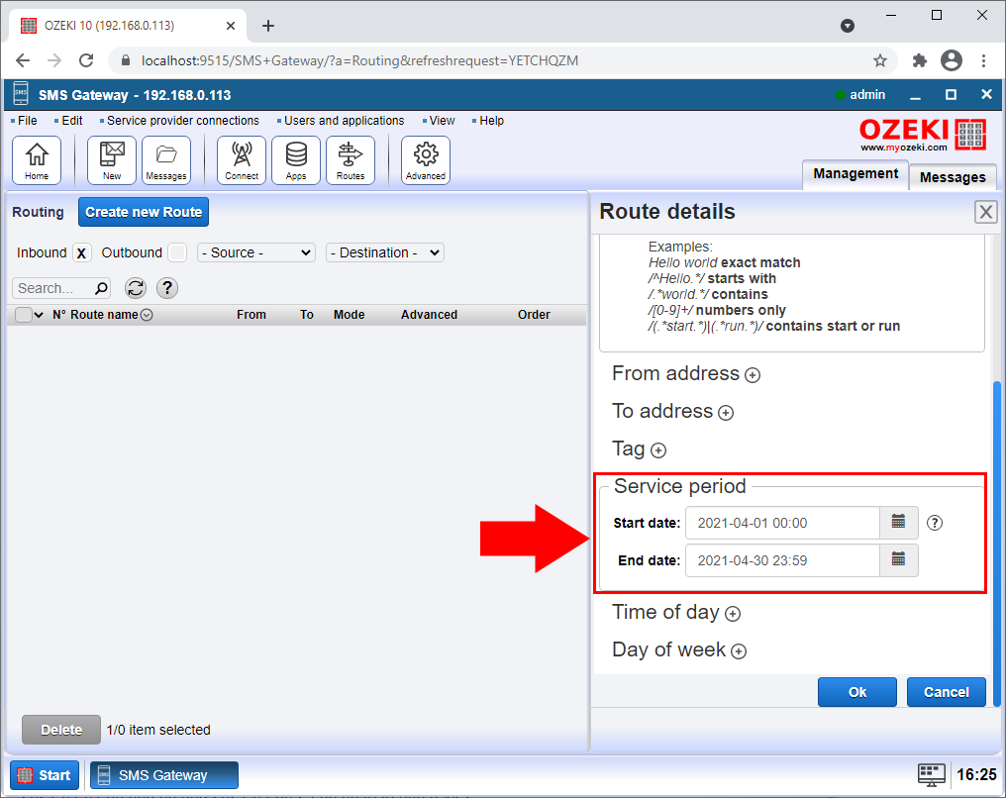Open the End date calendar picker

pyautogui.click(x=898, y=560)
